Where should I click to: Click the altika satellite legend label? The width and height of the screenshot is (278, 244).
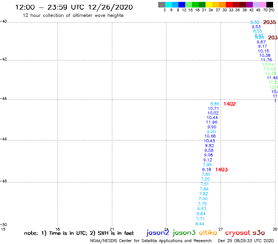coord(208,233)
